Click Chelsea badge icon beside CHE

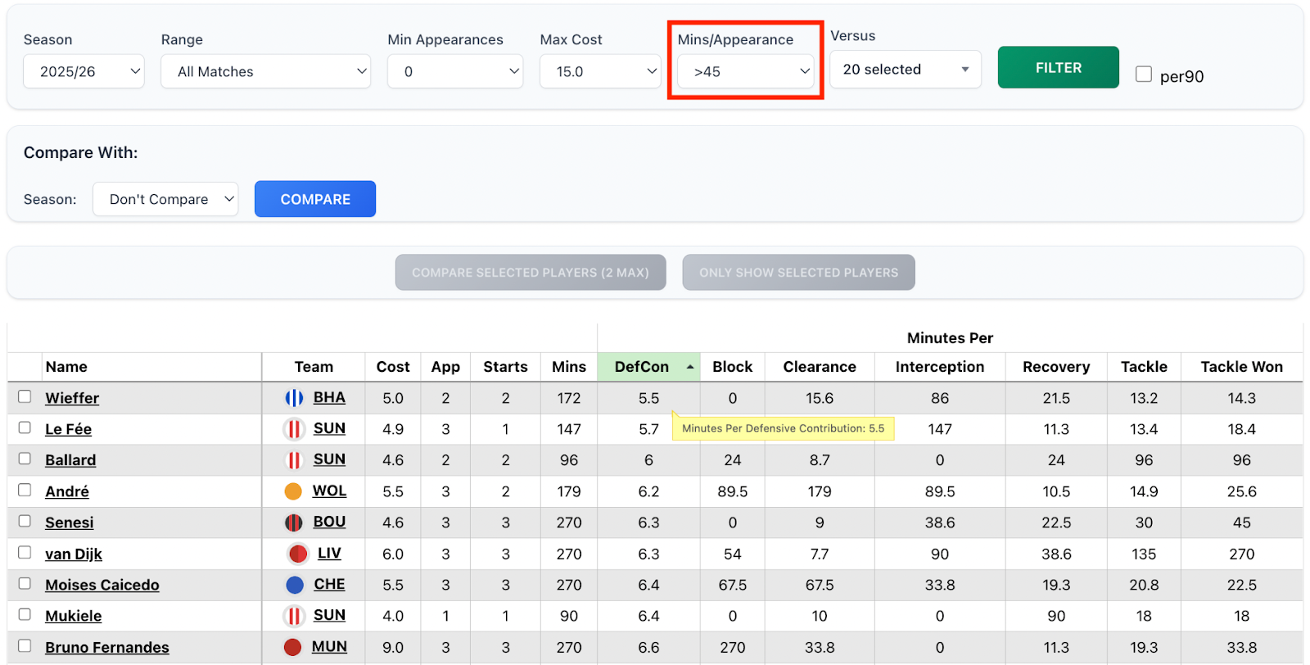(295, 585)
